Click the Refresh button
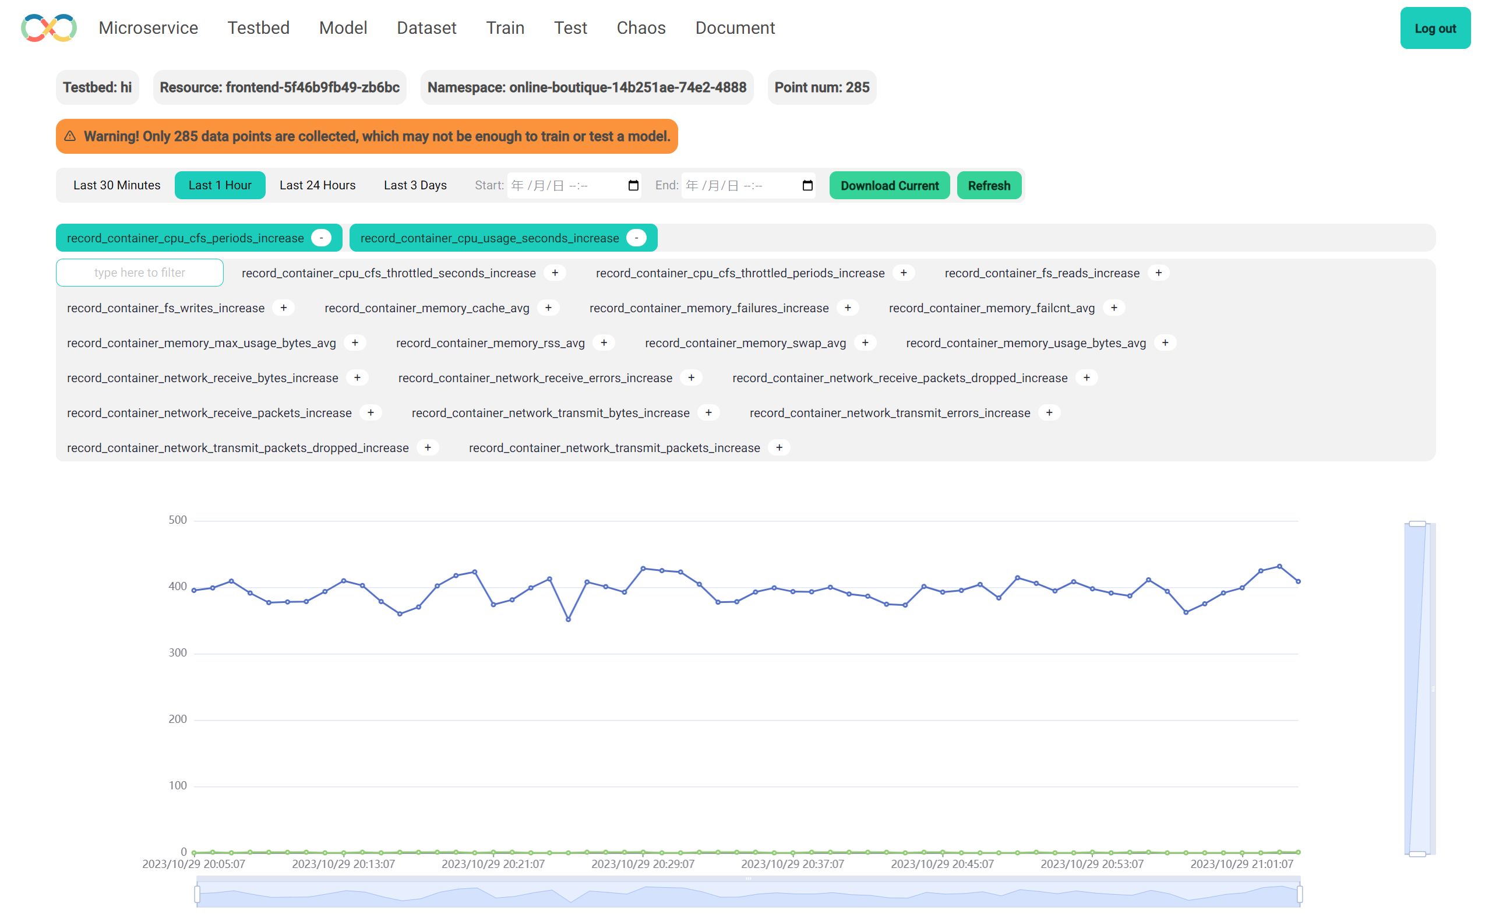The width and height of the screenshot is (1492, 914). [989, 186]
